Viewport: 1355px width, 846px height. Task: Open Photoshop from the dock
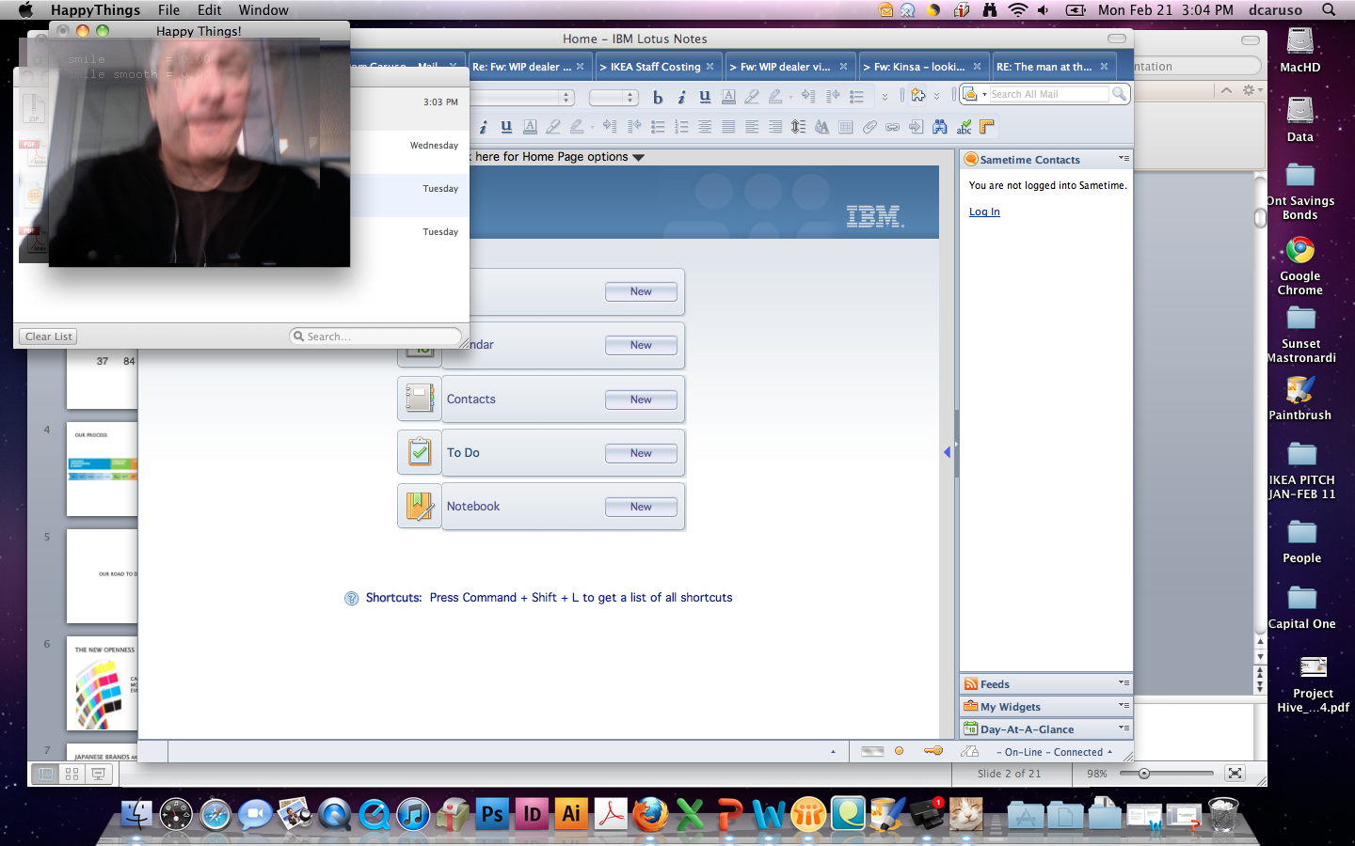(x=492, y=814)
